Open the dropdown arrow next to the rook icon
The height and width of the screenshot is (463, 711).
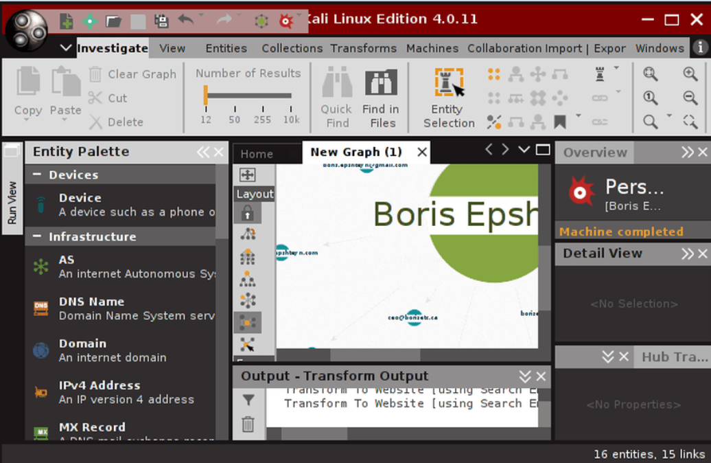click(x=617, y=68)
